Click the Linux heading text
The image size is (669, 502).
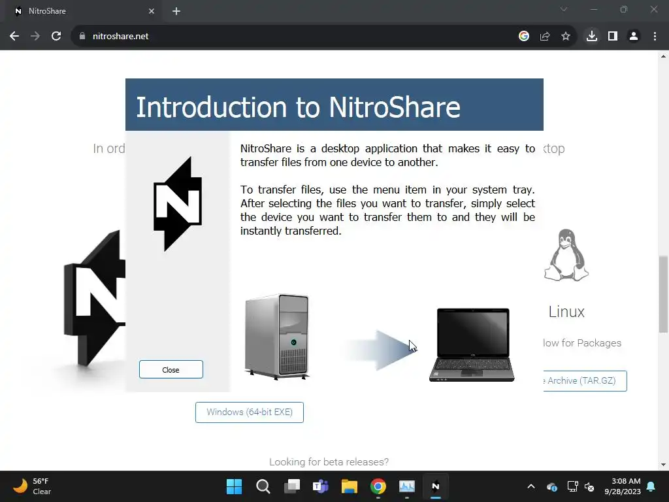pos(566,312)
